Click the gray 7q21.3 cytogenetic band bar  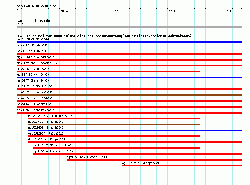[129, 27]
